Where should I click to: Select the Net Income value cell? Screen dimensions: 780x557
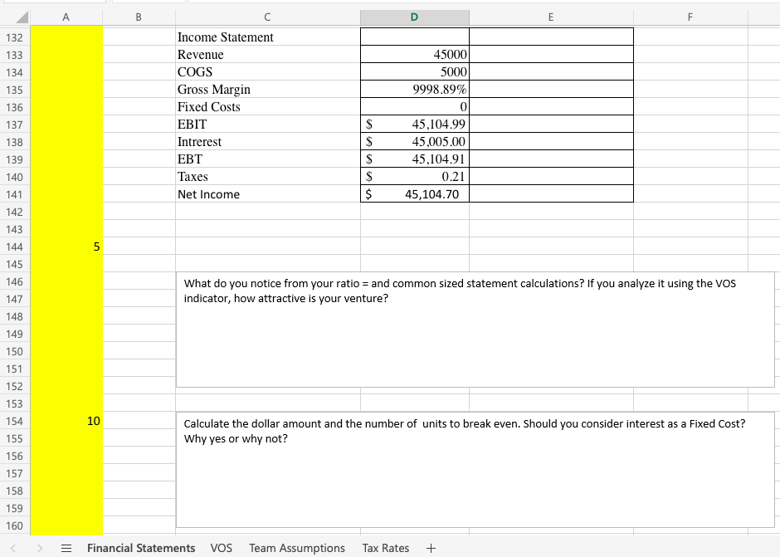click(414, 193)
